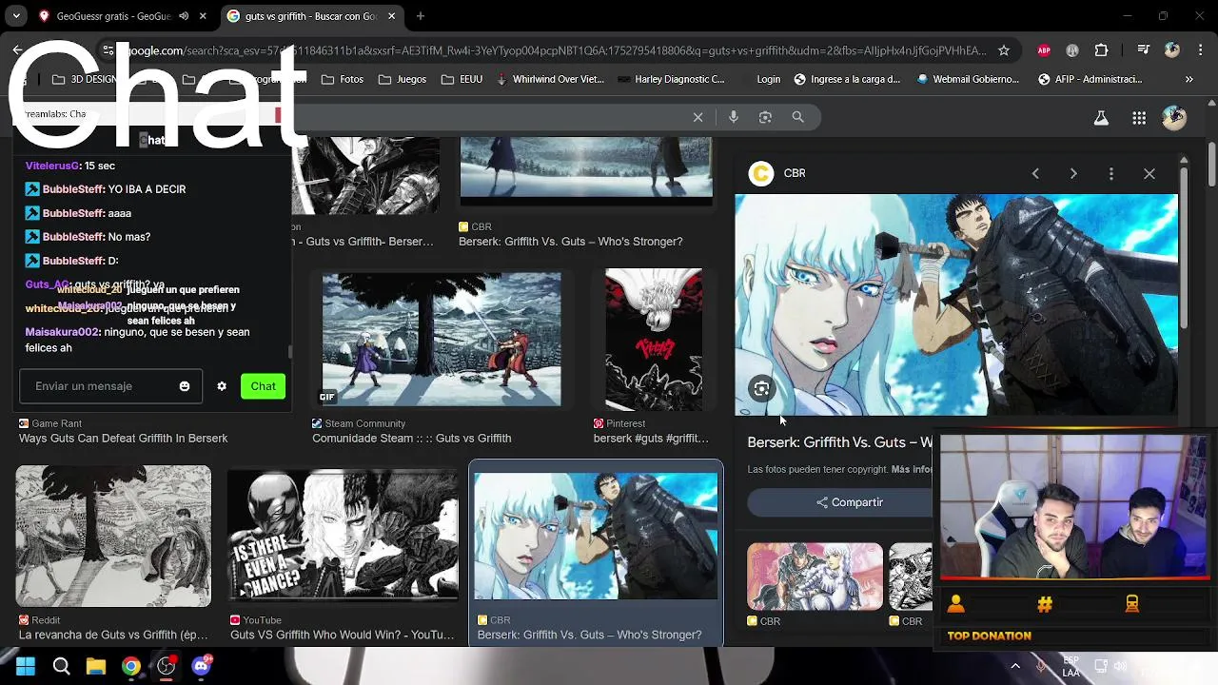The image size is (1218, 685).
Task: Click the green Chat send button
Action: pyautogui.click(x=263, y=386)
